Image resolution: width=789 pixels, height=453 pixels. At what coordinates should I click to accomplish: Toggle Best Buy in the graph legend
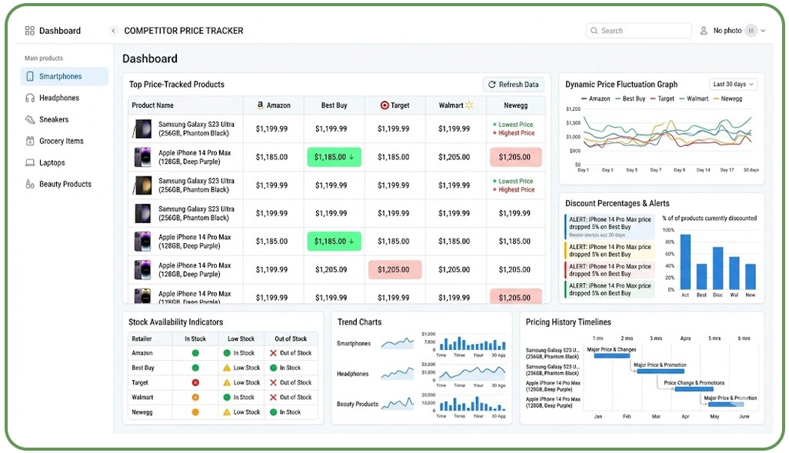click(x=630, y=98)
